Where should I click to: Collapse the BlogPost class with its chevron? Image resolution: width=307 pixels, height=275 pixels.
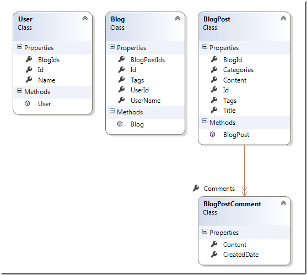coord(283,18)
